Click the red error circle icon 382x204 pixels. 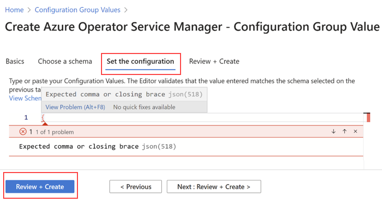[23, 132]
